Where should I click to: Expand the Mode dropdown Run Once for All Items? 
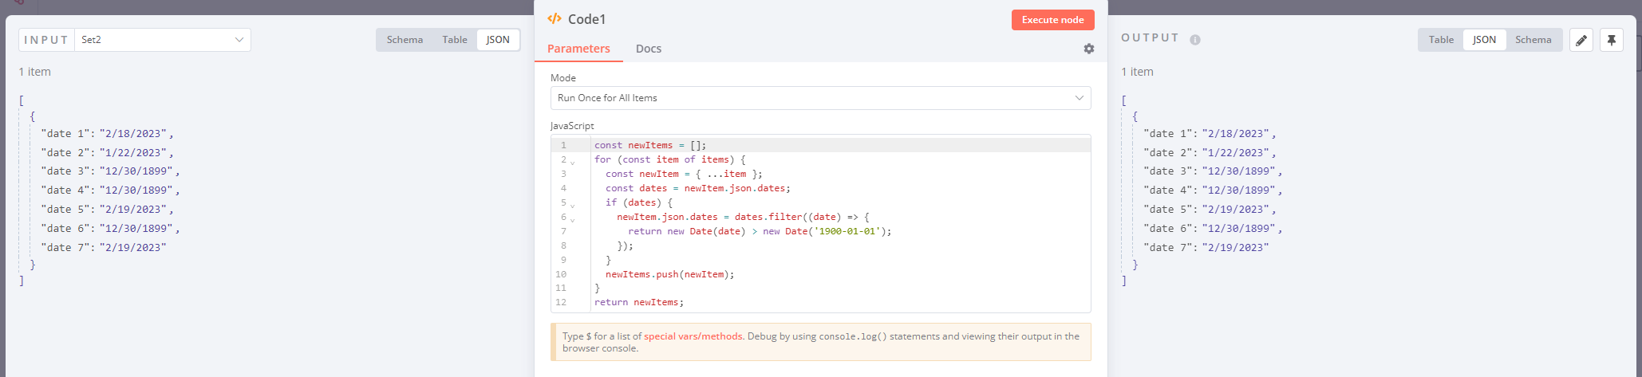pos(820,98)
